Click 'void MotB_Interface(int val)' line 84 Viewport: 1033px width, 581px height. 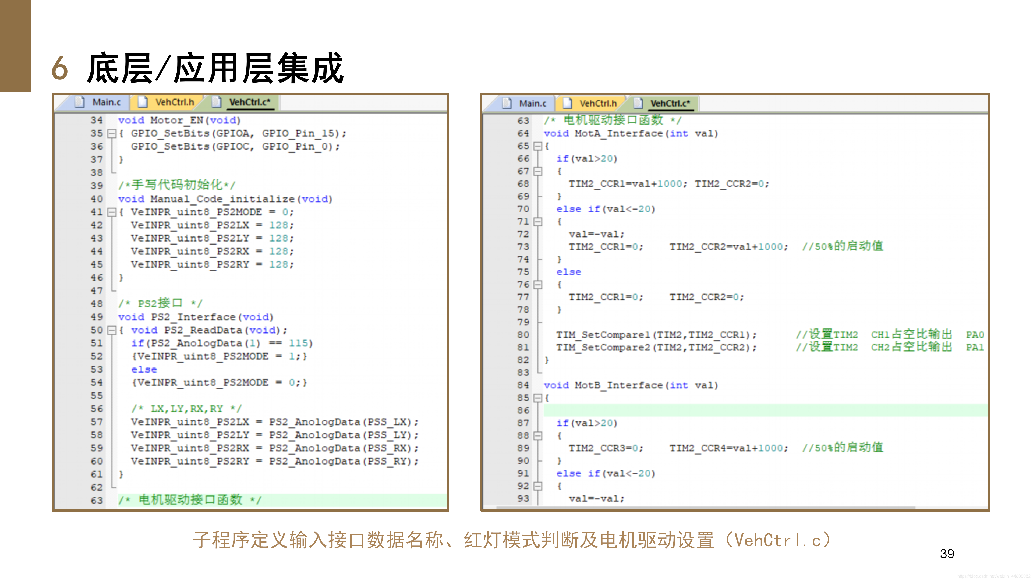(631, 385)
